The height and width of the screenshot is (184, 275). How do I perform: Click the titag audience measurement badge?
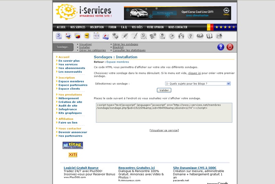click(x=73, y=145)
